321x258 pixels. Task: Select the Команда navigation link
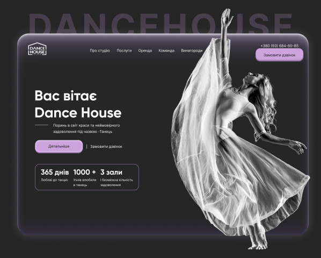[x=166, y=51]
